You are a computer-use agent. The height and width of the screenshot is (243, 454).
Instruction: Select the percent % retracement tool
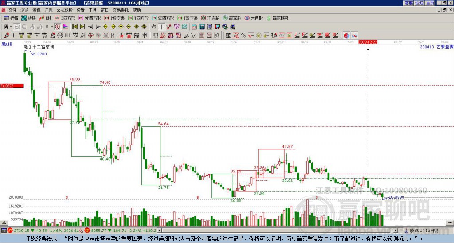pos(243,35)
